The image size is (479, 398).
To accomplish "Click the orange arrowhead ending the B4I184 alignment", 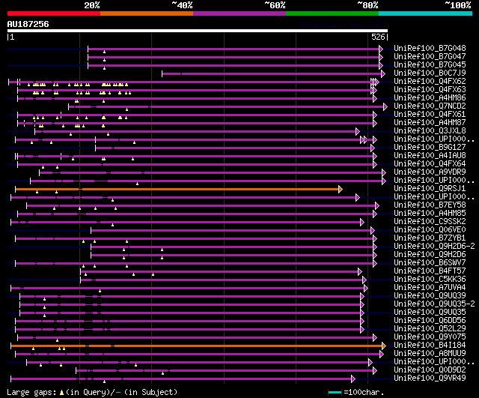I will pyautogui.click(x=384, y=346).
